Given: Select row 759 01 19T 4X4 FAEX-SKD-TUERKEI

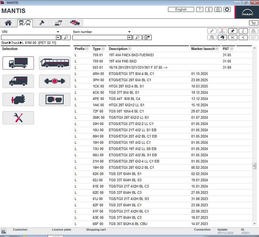Looking at the screenshot, I should 163,55.
